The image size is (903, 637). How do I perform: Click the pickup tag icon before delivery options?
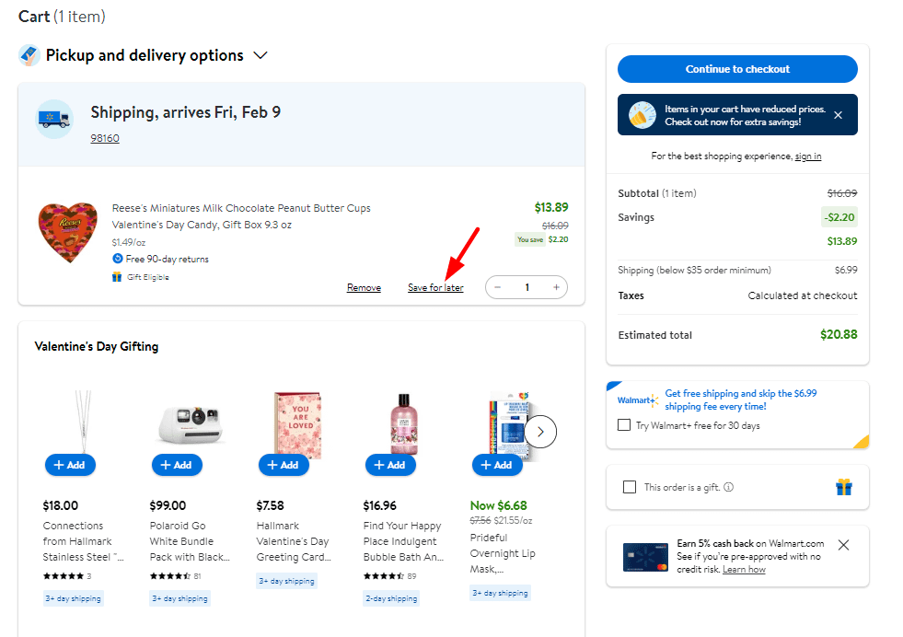[x=28, y=55]
